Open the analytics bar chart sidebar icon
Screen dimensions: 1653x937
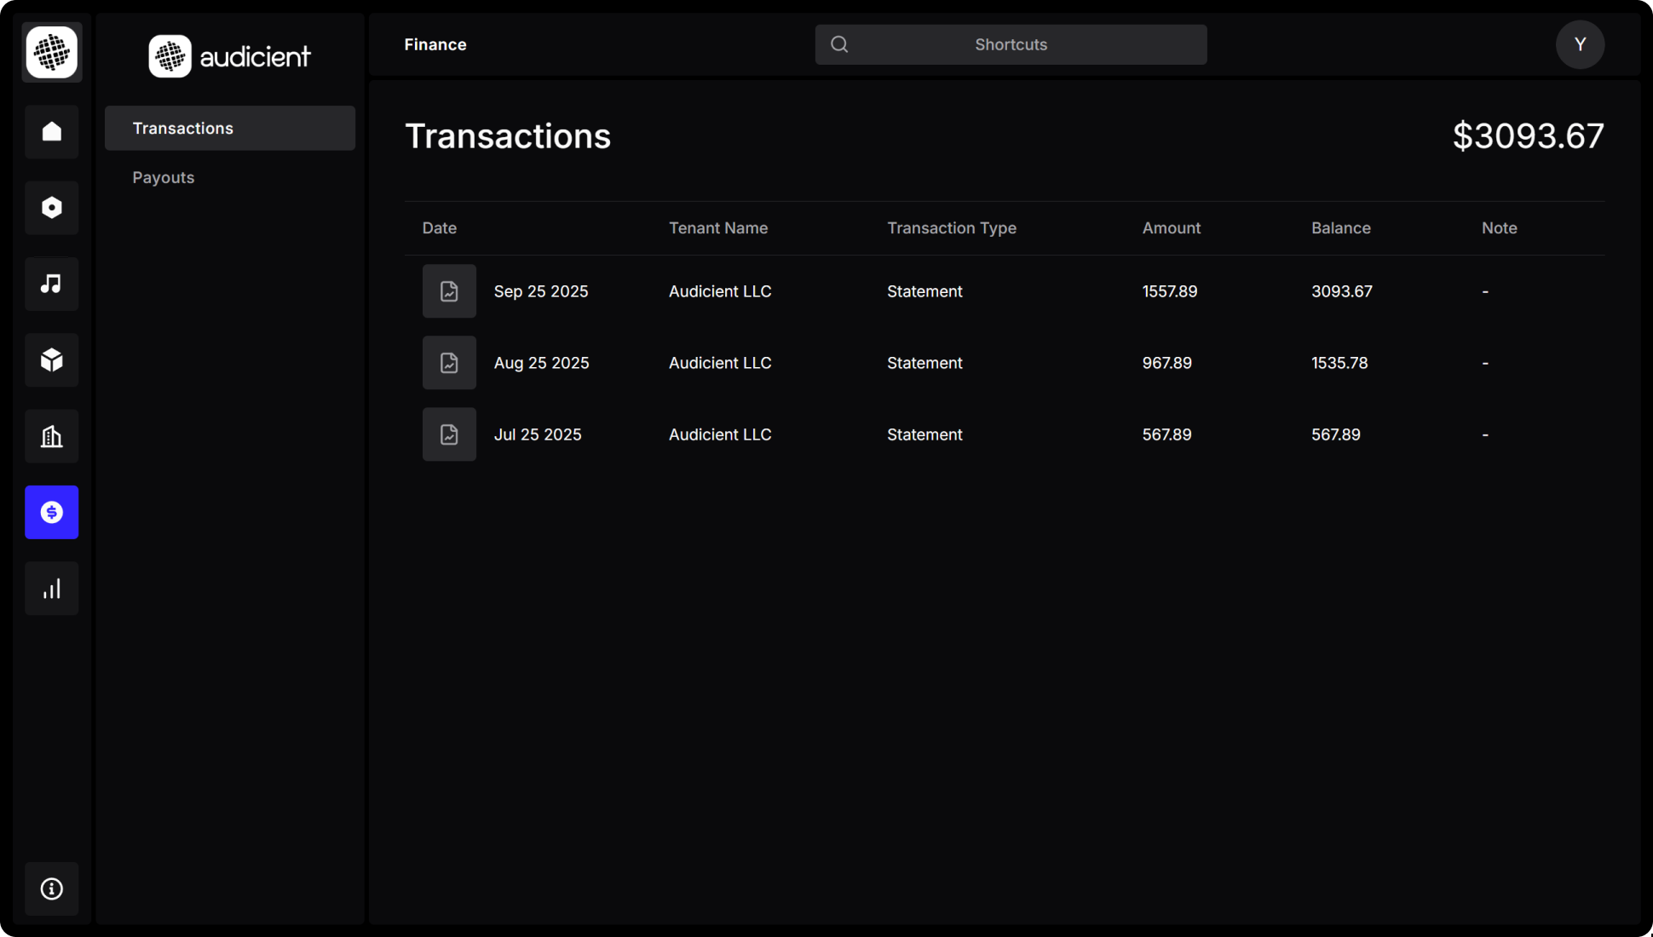pos(51,588)
